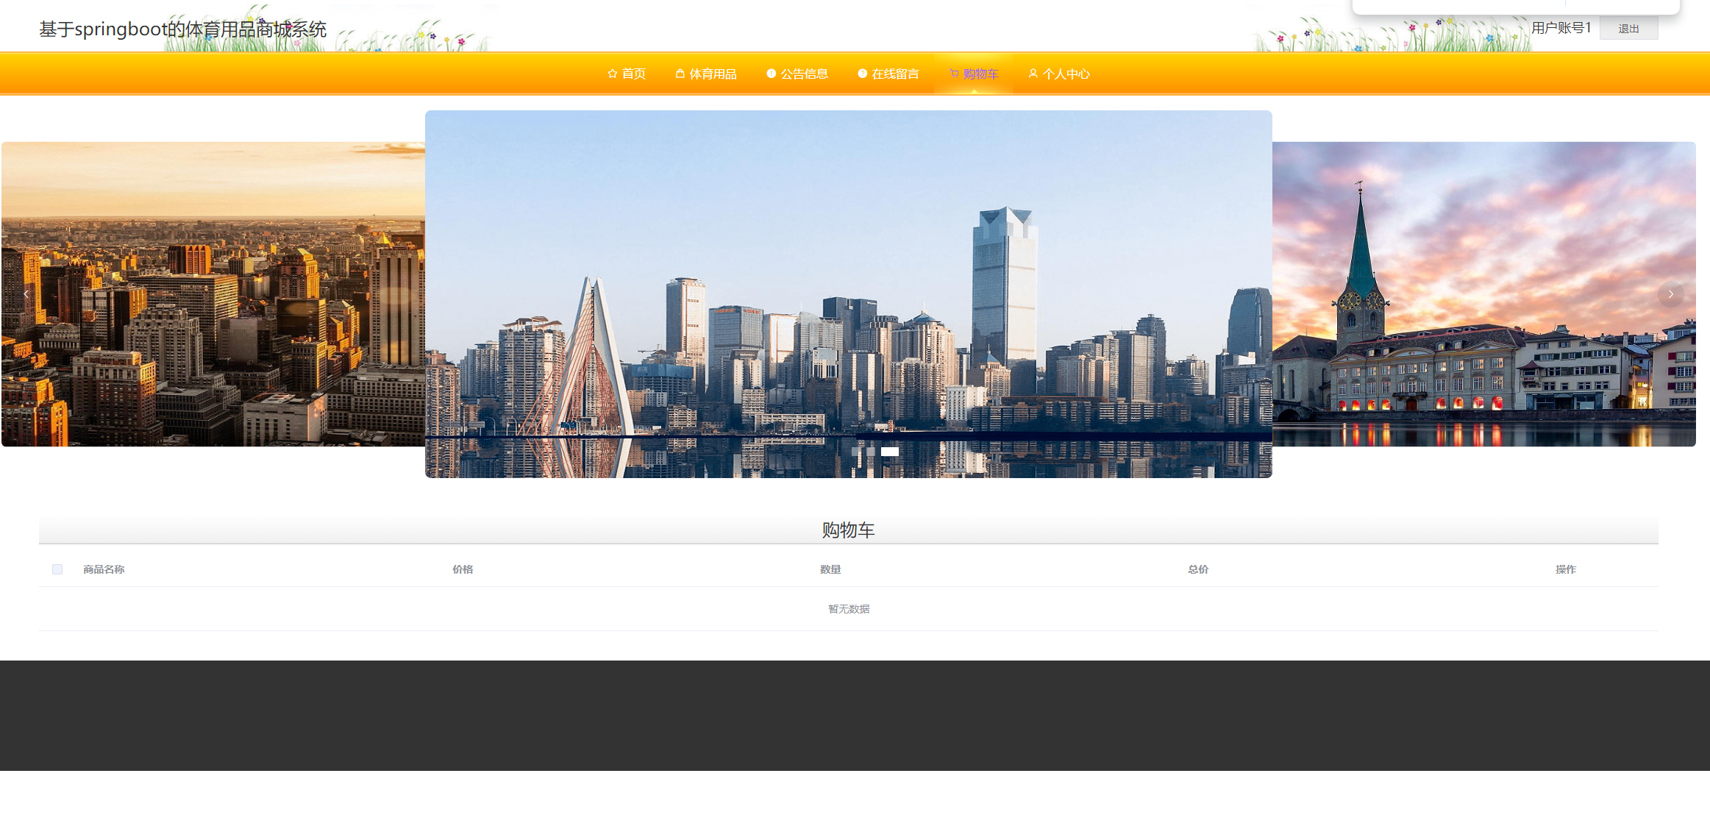Click the star icon beside 首页
This screenshot has width=1710, height=840.
[x=612, y=74]
